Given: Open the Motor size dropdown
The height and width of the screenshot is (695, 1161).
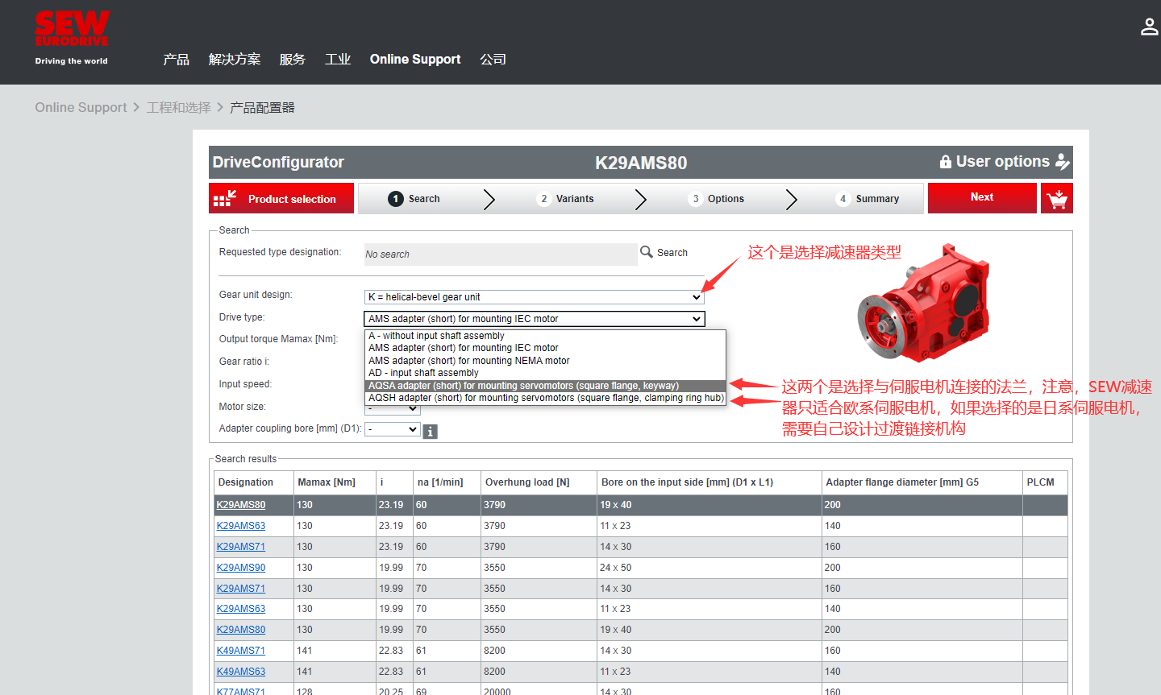Looking at the screenshot, I should tap(393, 408).
